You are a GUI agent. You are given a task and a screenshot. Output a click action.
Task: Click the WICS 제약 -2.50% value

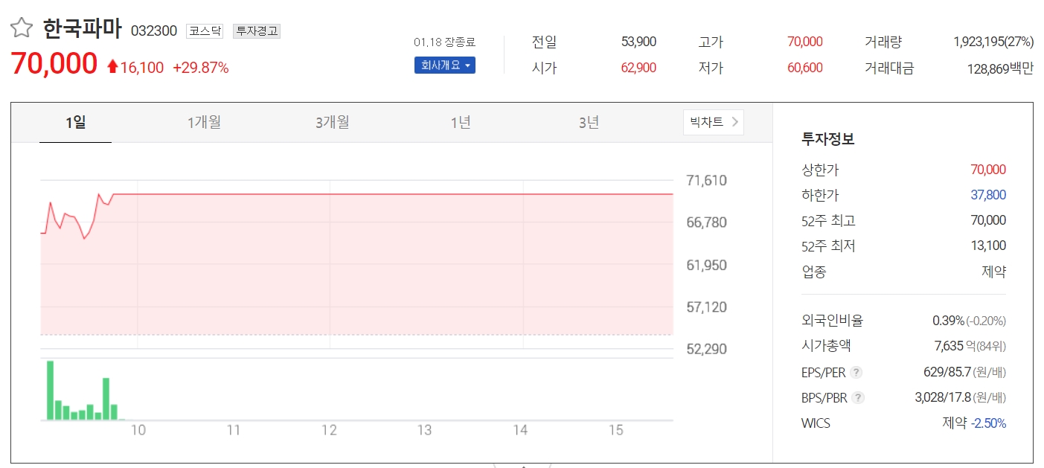975,423
